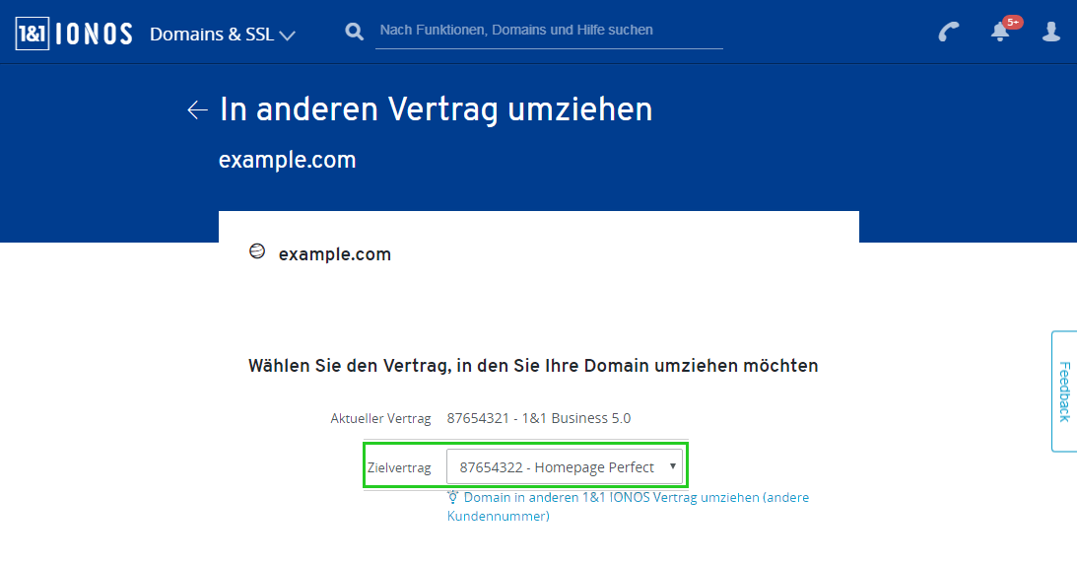
Task: Click the '87654321 - 1&1 Business 5.0' text
Action: coord(538,418)
